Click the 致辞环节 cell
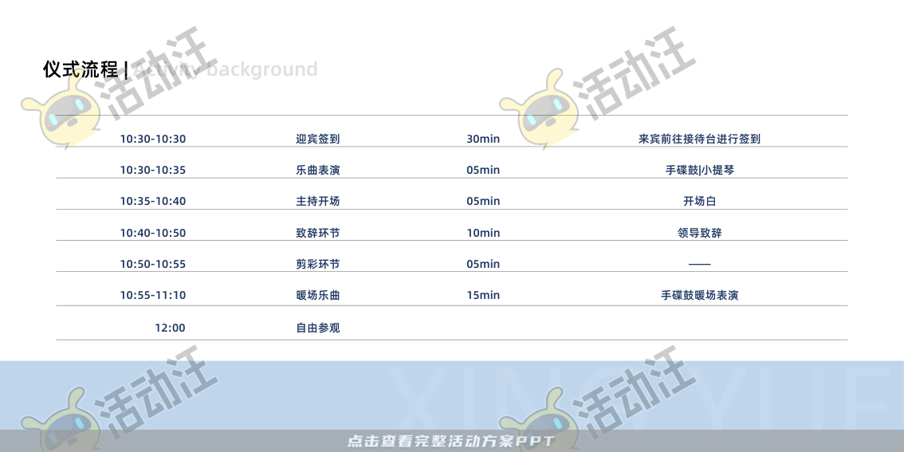The height and width of the screenshot is (452, 904). [317, 233]
